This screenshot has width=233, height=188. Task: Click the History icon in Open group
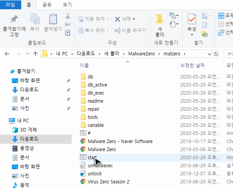point(205,34)
